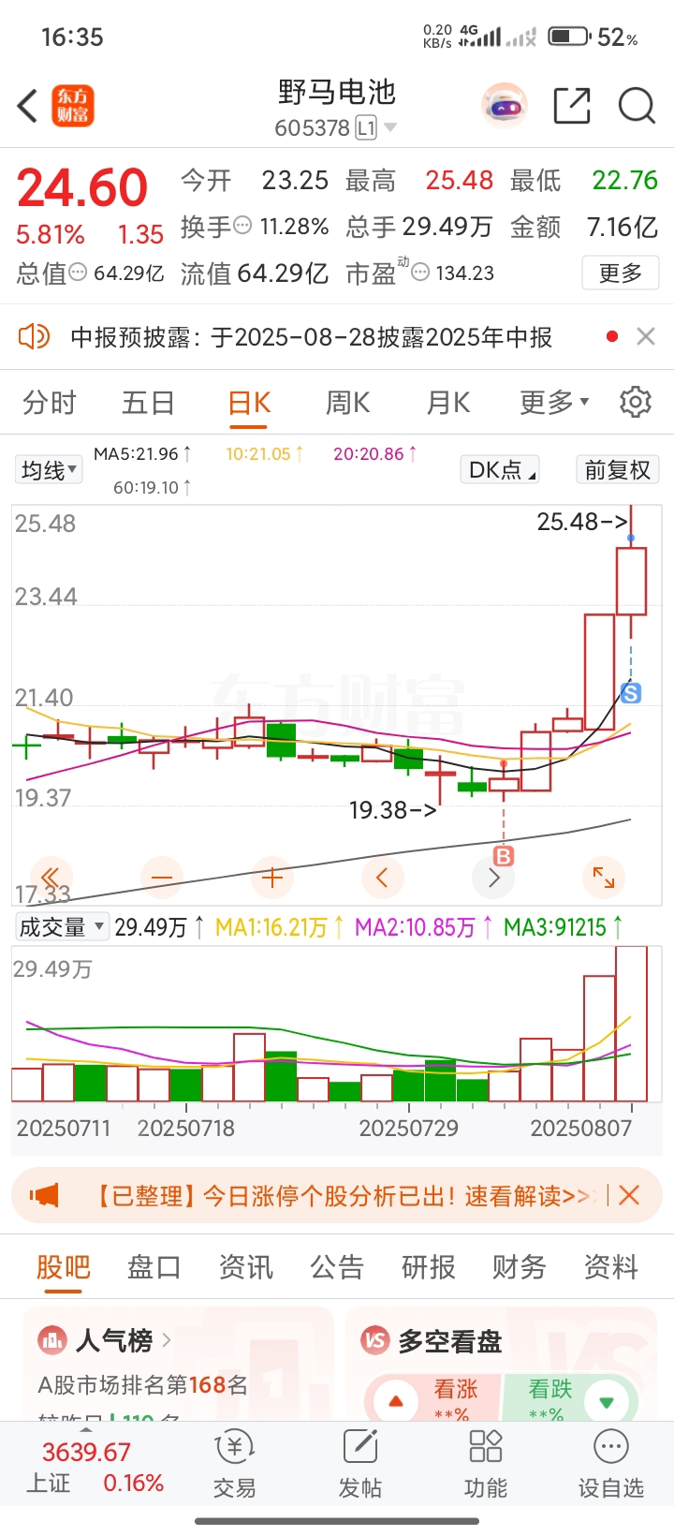The width and height of the screenshot is (674, 1536).
Task: Expand stock code 605378 dropdown arrow
Action: click(x=390, y=127)
